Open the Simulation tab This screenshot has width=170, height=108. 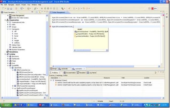click(81, 73)
